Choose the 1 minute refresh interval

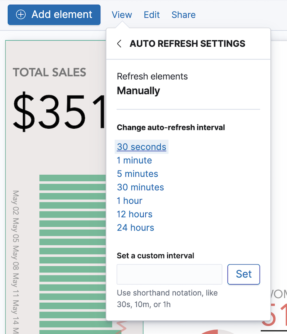(x=134, y=160)
